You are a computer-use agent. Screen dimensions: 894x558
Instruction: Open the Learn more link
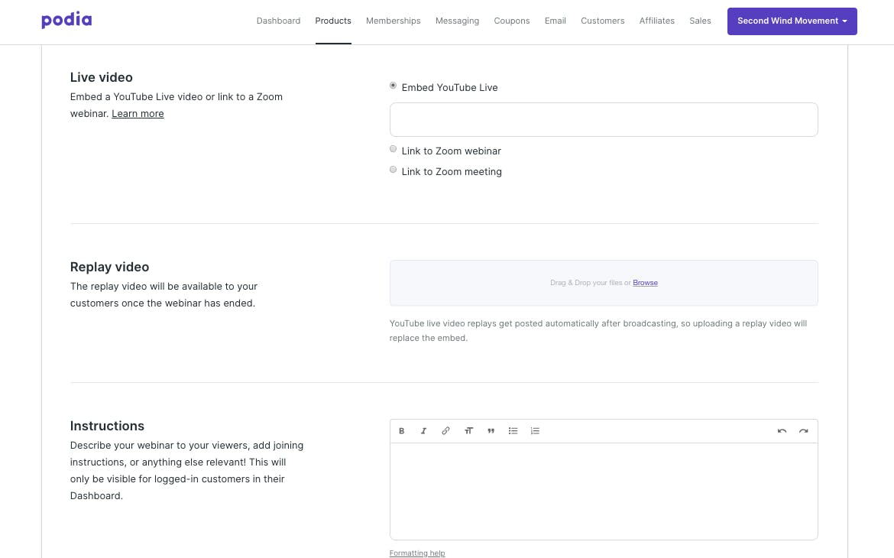pos(138,114)
